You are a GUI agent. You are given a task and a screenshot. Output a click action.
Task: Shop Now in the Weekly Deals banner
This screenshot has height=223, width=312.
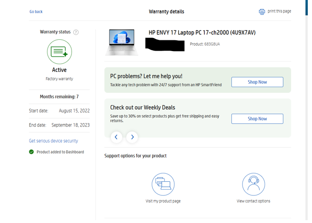click(257, 119)
